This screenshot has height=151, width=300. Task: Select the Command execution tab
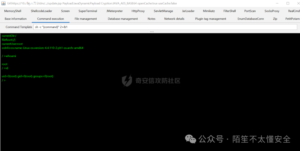(x=51, y=19)
